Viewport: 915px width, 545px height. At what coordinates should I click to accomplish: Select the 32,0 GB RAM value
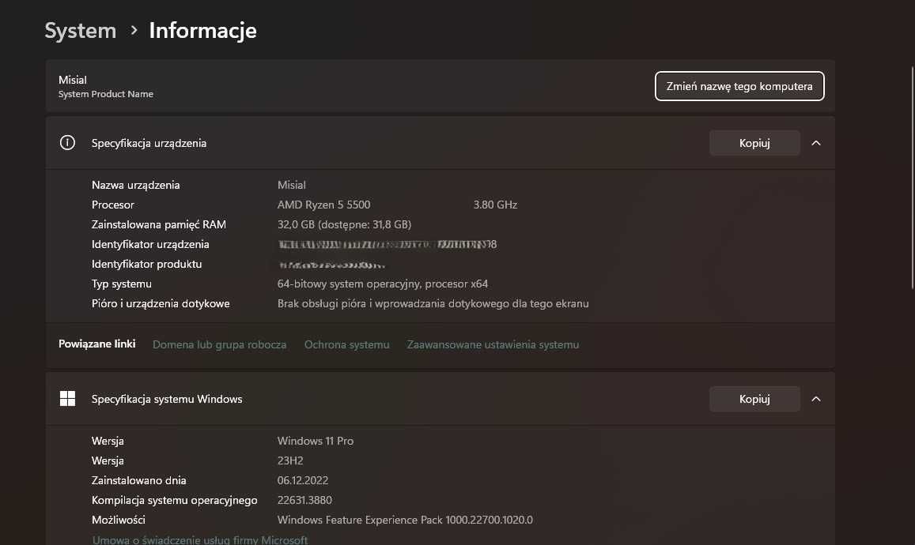tap(344, 224)
